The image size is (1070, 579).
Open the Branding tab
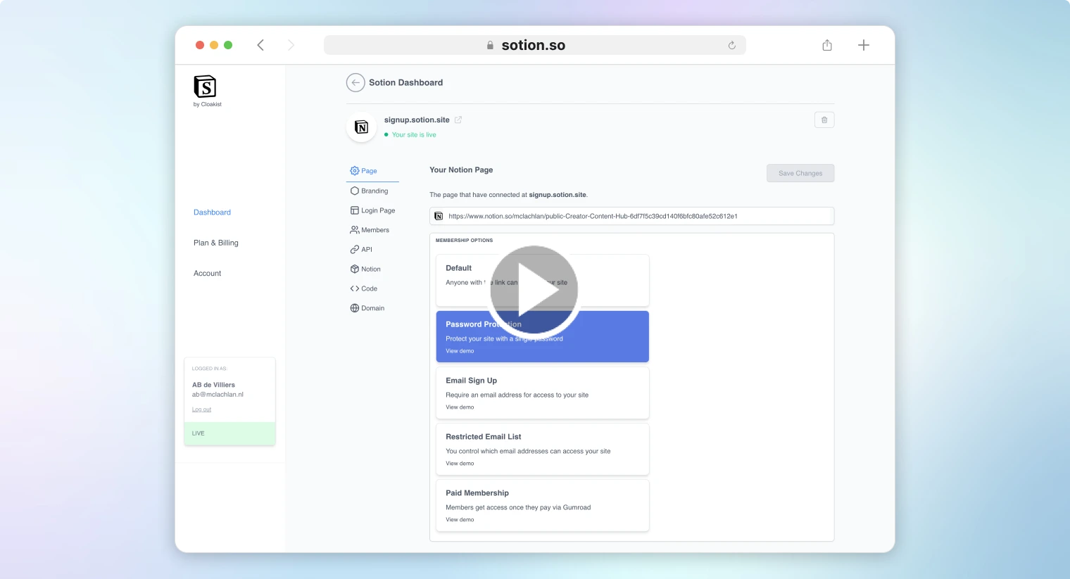pyautogui.click(x=370, y=191)
